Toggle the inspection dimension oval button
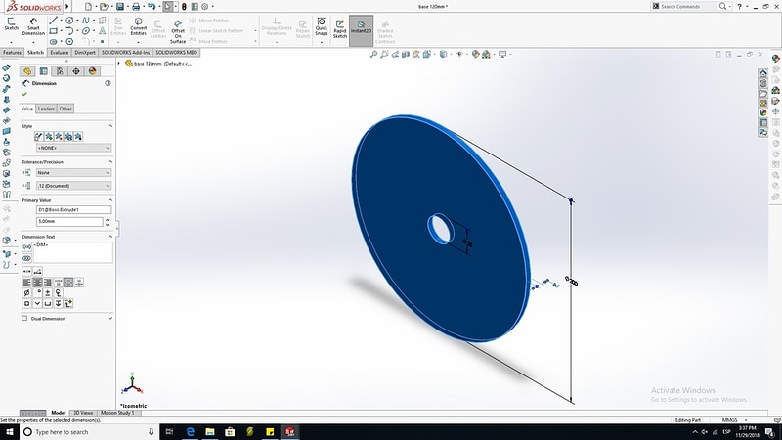The height and width of the screenshot is (440, 782). pyautogui.click(x=27, y=258)
